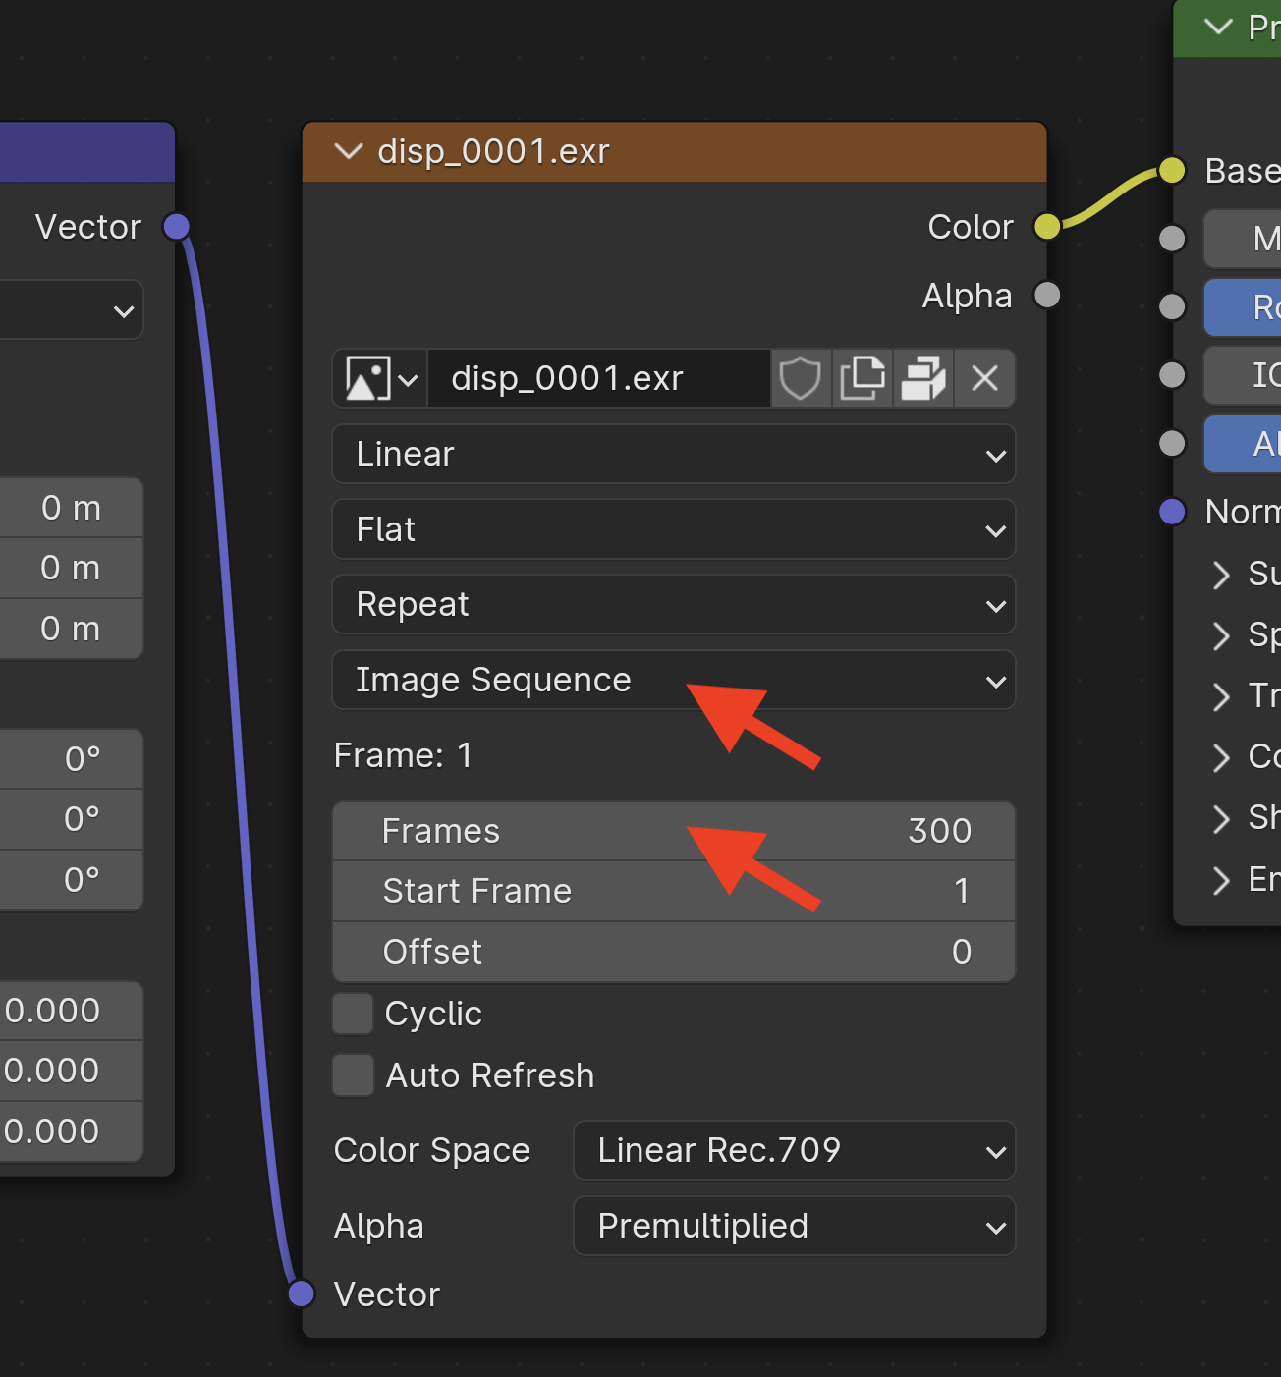Image resolution: width=1281 pixels, height=1377 pixels.
Task: Expand the Su panel chevron
Action: click(1221, 575)
